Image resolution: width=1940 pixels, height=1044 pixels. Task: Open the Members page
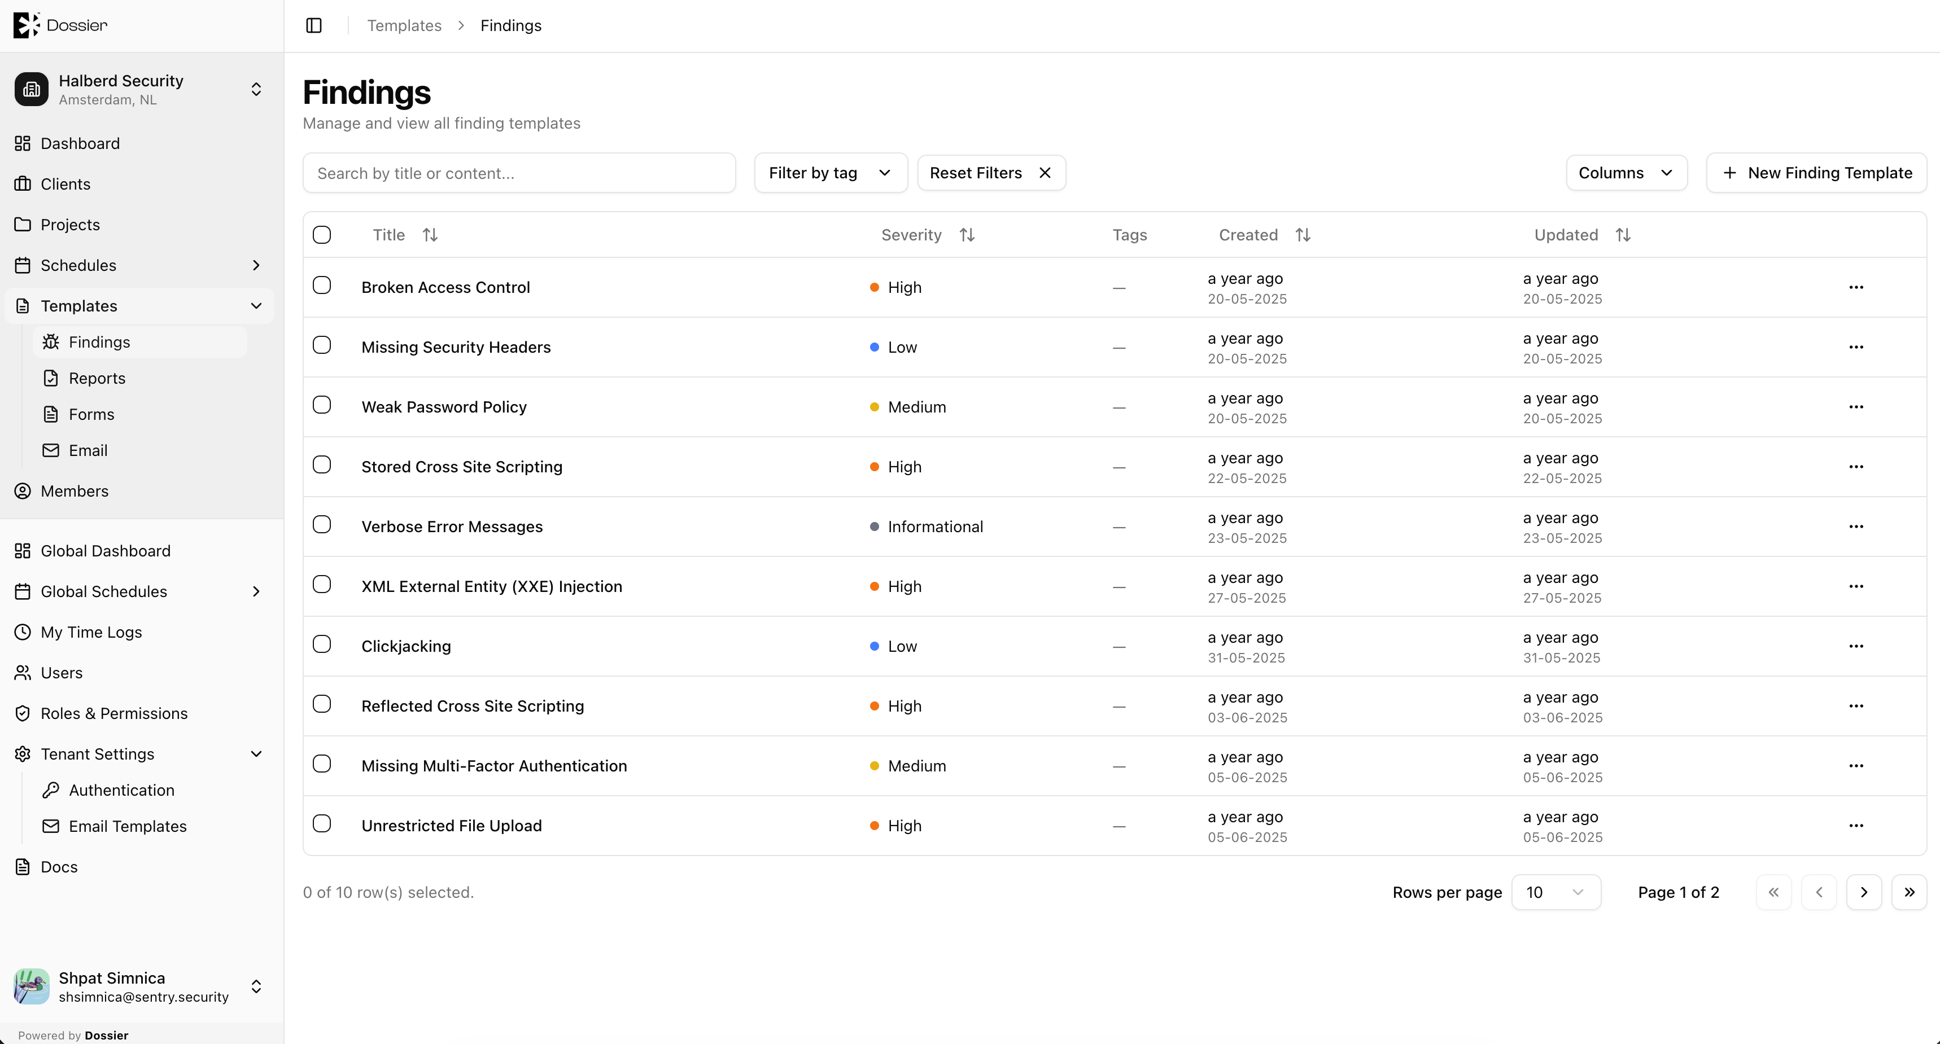pyautogui.click(x=140, y=491)
